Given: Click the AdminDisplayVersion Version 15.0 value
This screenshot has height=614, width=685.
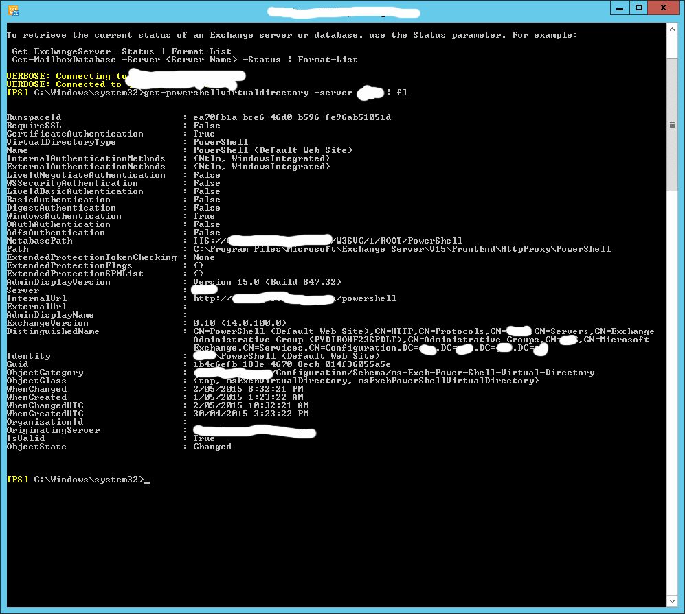Looking at the screenshot, I should point(267,282).
